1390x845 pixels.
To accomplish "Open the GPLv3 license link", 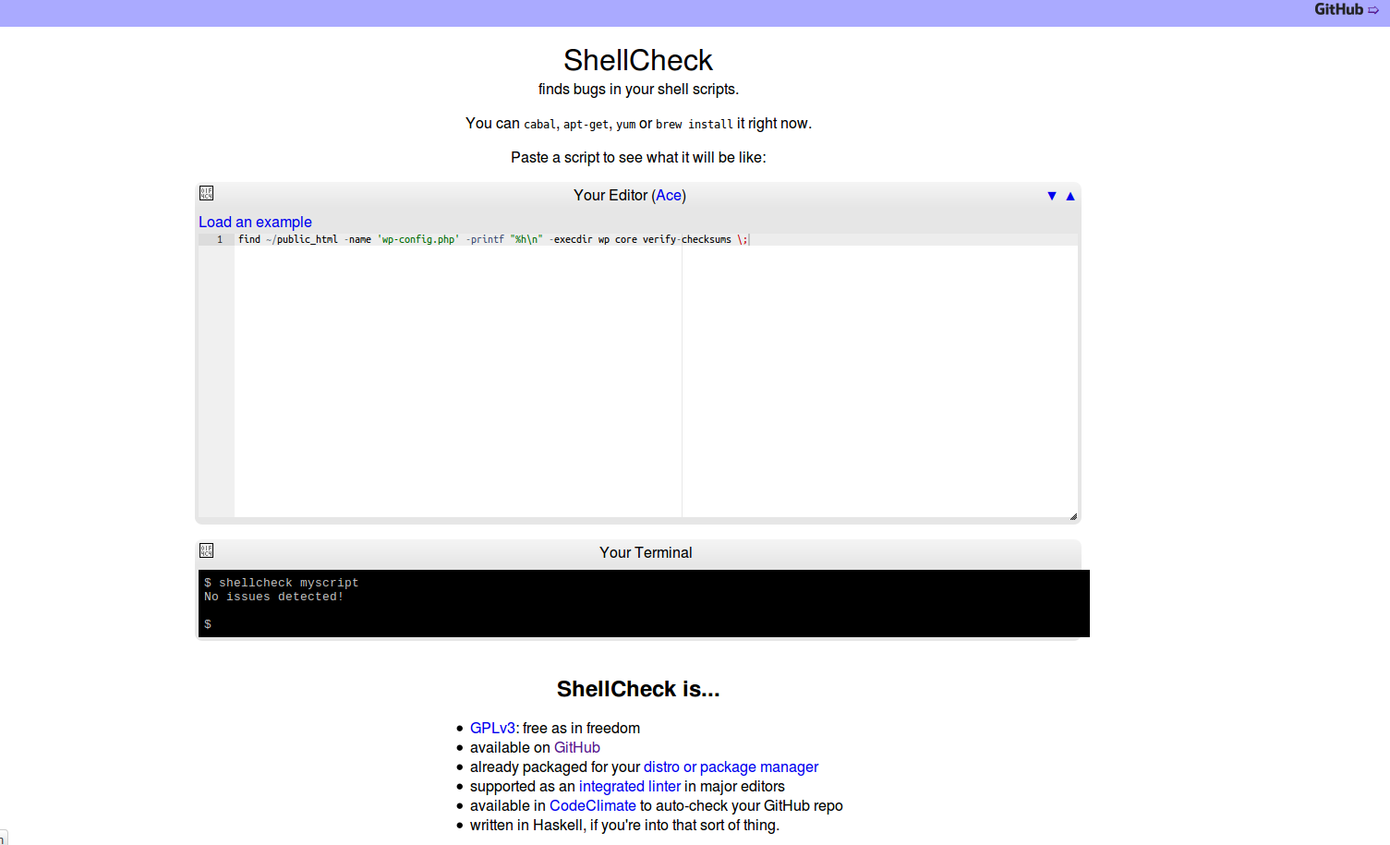I will [492, 728].
